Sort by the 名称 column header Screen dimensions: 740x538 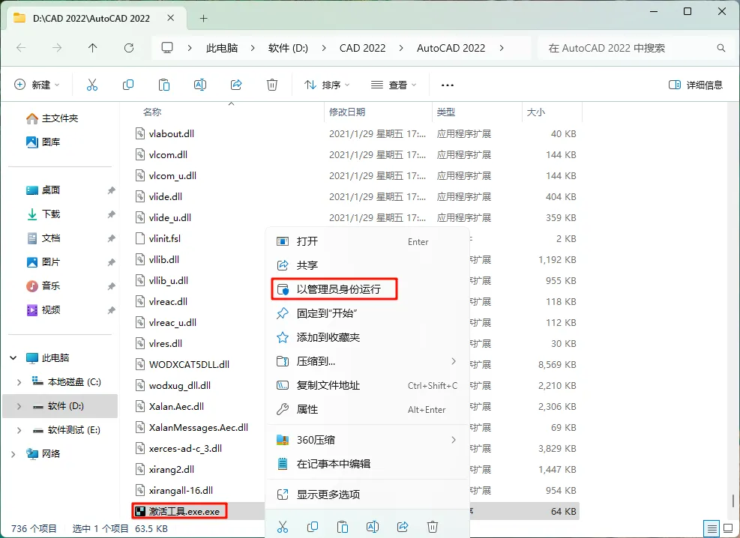pos(152,112)
